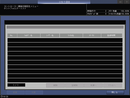Click the ステータス column header

(92, 35)
